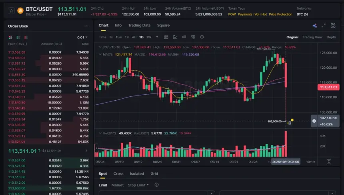The image size is (344, 195).
Task: Click the red 113,511.01 price label
Action: tap(328, 87)
